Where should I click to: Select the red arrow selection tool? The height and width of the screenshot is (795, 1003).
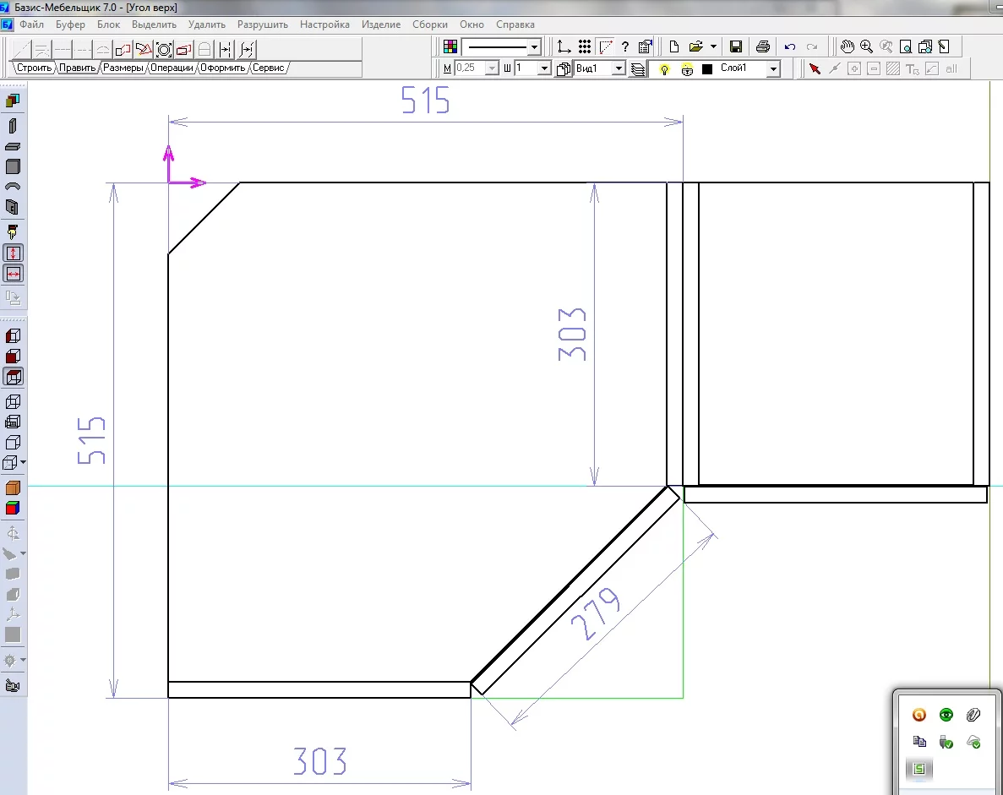point(815,68)
